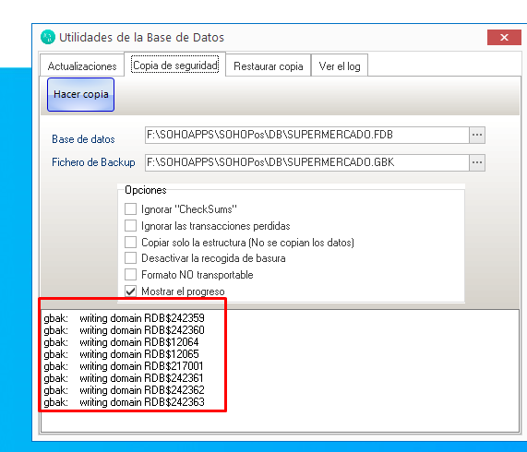Open the Restaurar copia tab
The height and width of the screenshot is (452, 527).
(269, 66)
